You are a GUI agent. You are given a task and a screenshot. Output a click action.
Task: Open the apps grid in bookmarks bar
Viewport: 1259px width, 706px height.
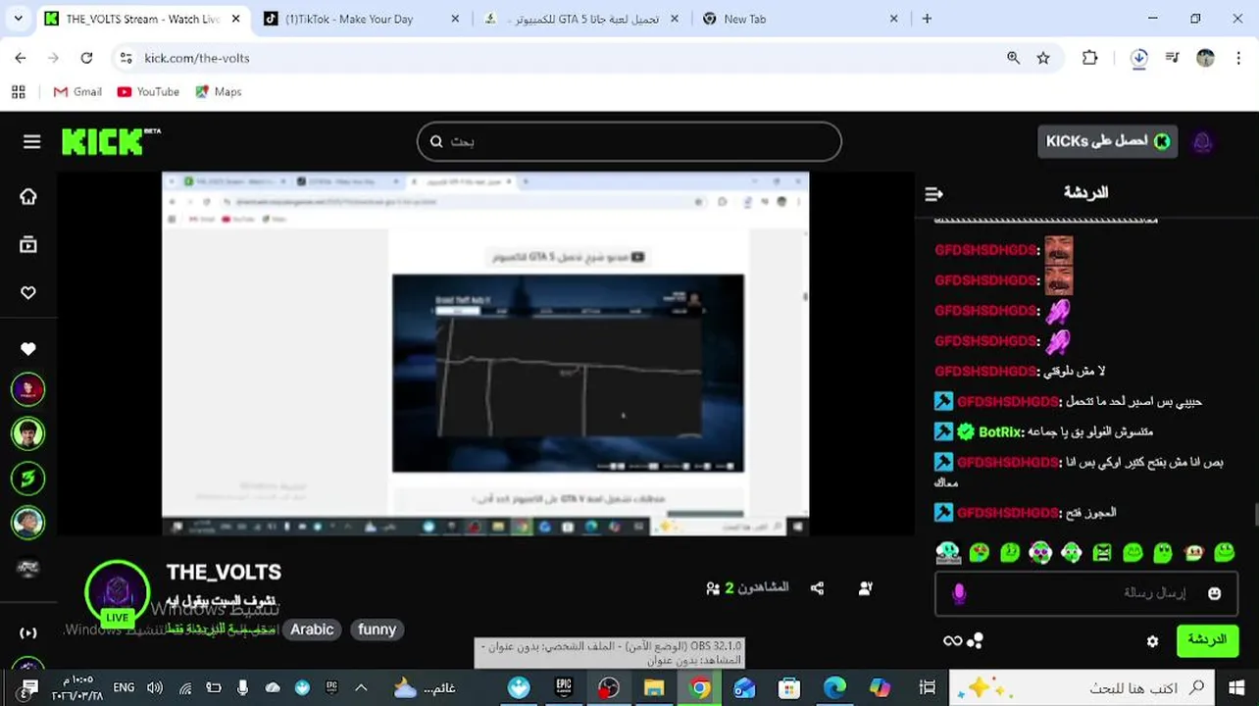click(18, 91)
